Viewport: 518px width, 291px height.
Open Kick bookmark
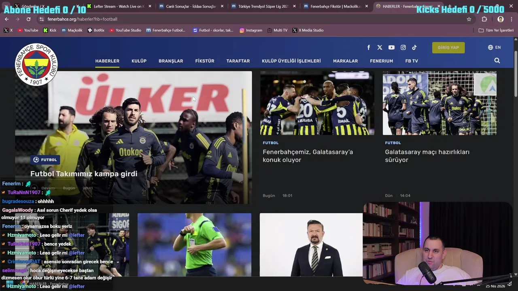(x=50, y=30)
